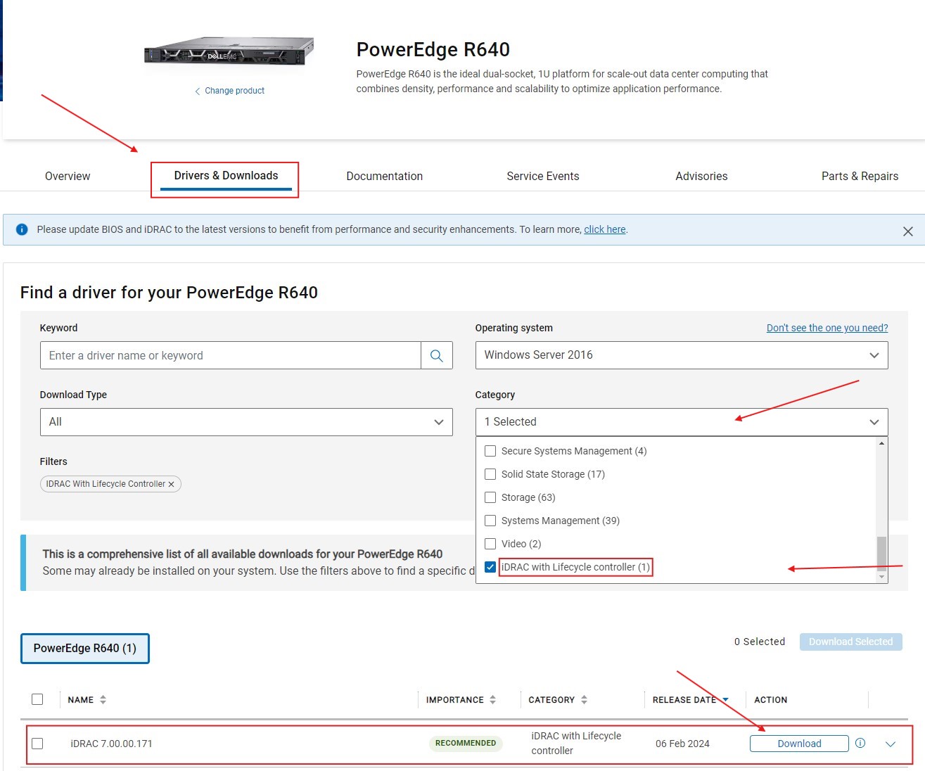Select the iDRAC 7.00.00.171 row checkbox
Screen dimensions: 925x771
(x=37, y=743)
